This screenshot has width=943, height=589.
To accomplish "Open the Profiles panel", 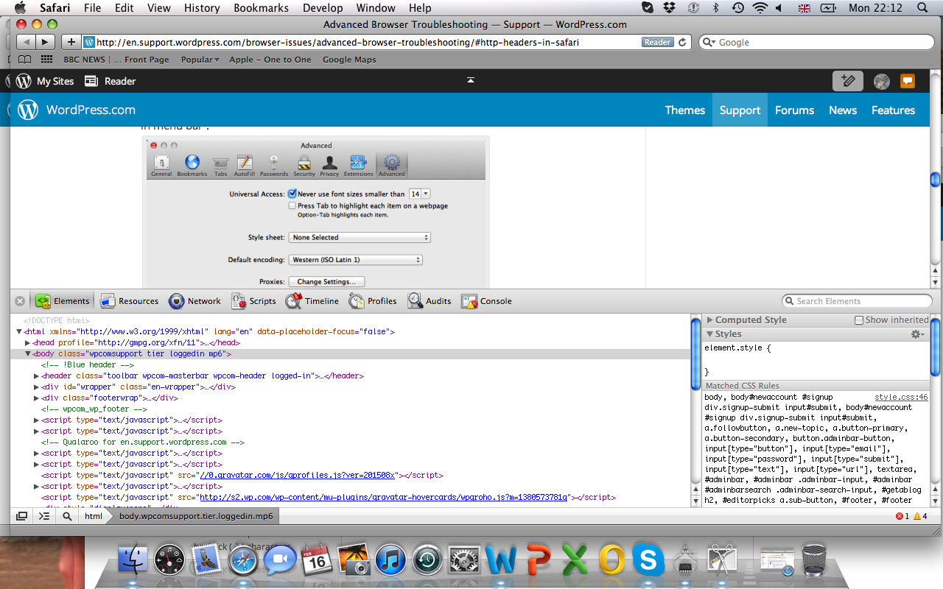I will point(373,301).
